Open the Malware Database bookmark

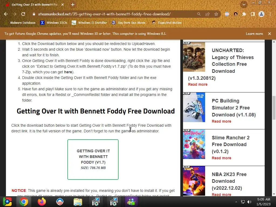(20, 23)
